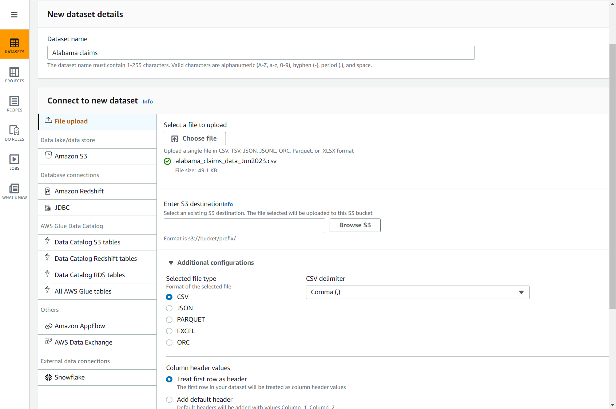The image size is (616, 409).
Task: Click inside the S3 destination field
Action: [x=244, y=226]
